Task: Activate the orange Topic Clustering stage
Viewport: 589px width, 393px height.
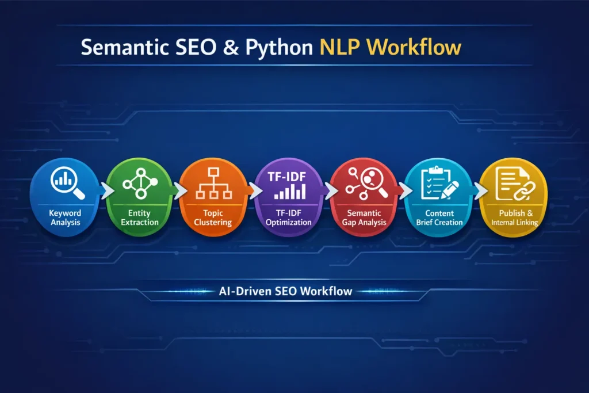Action: pos(213,199)
